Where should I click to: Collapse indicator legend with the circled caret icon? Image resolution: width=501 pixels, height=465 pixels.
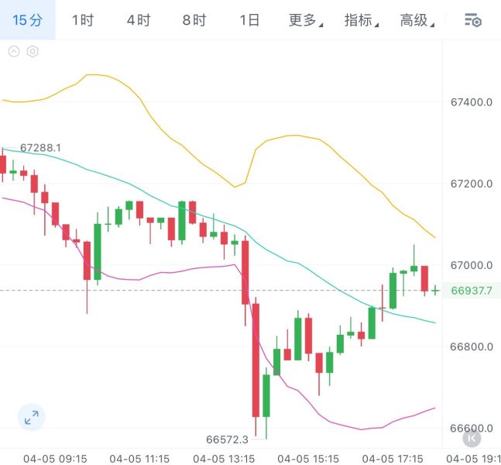(14, 51)
